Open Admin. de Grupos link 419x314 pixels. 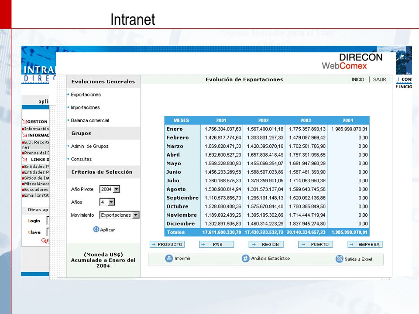(90, 146)
